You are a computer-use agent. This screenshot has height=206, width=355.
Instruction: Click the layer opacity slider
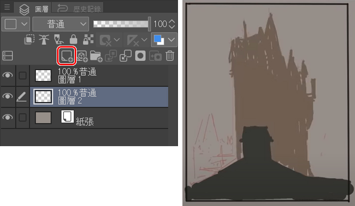pos(121,24)
